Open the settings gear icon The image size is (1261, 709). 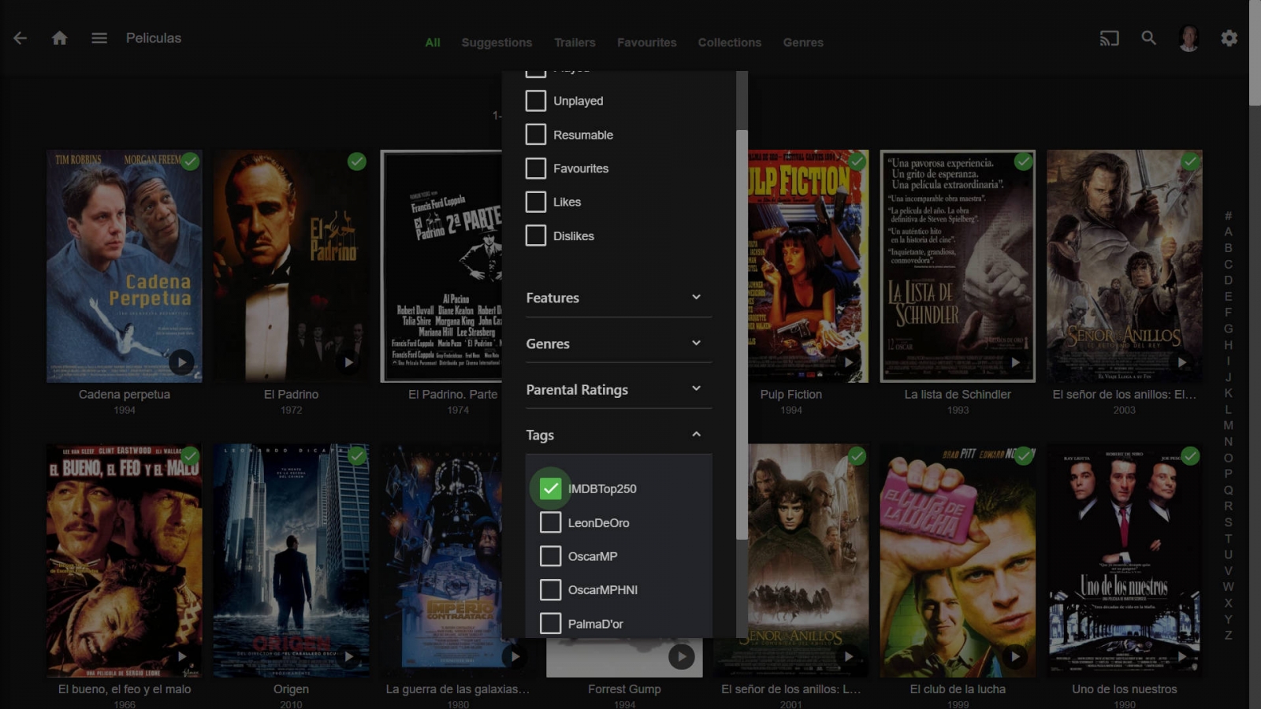[1229, 38]
